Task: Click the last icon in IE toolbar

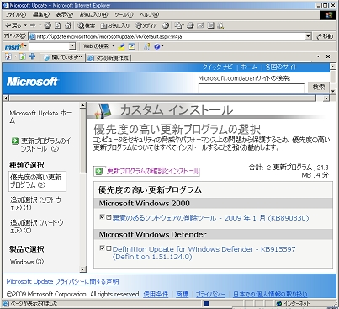Action: [220, 25]
